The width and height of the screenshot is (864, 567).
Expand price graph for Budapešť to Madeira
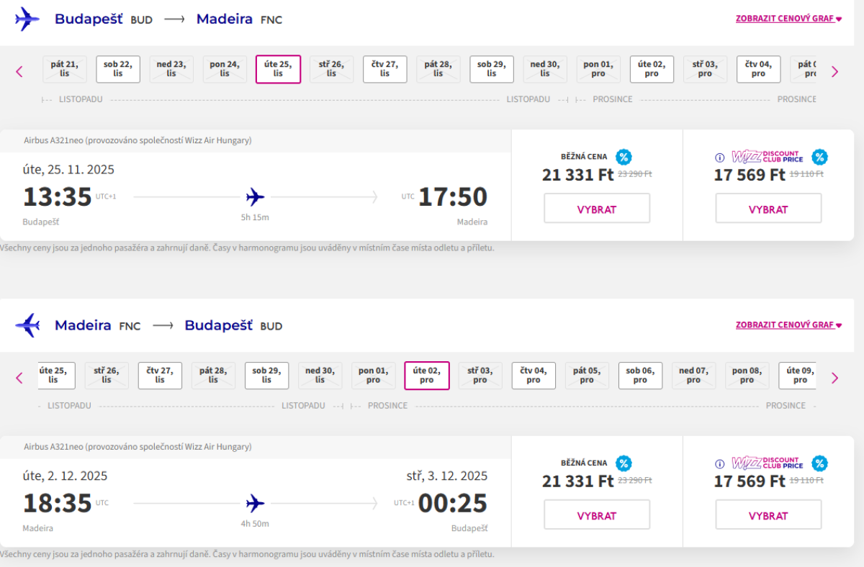[788, 19]
